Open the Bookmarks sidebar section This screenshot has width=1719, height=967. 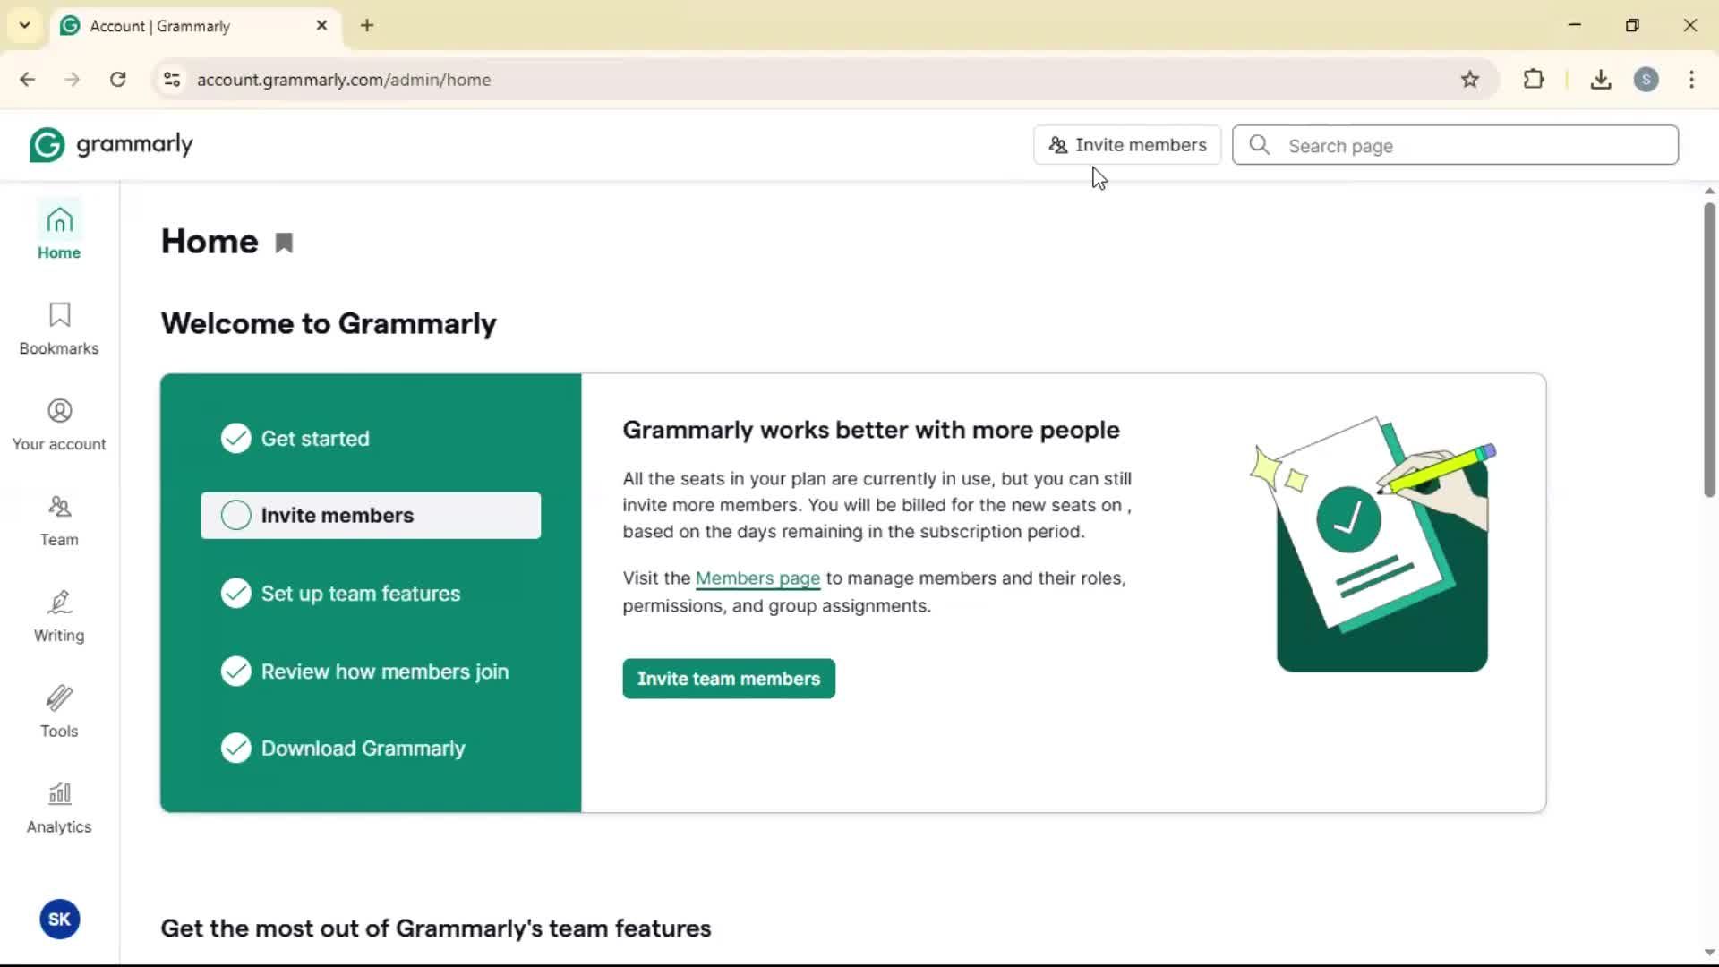click(x=59, y=329)
